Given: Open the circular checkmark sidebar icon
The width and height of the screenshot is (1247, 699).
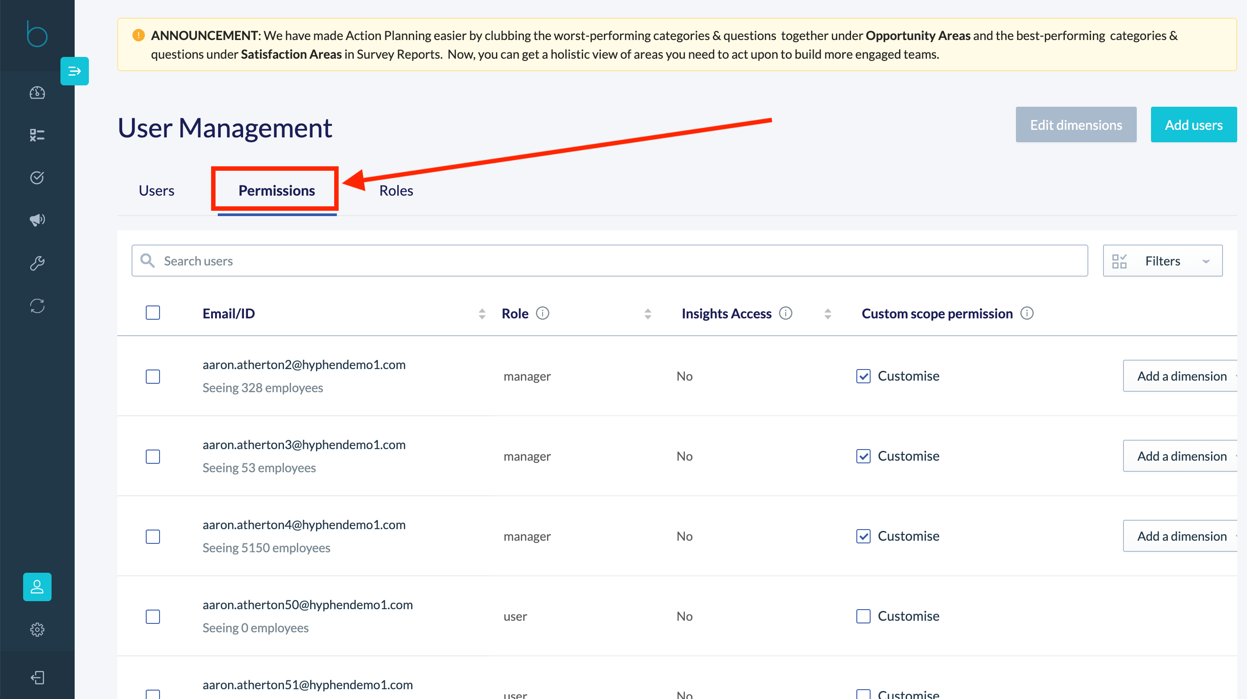Looking at the screenshot, I should click(x=37, y=178).
